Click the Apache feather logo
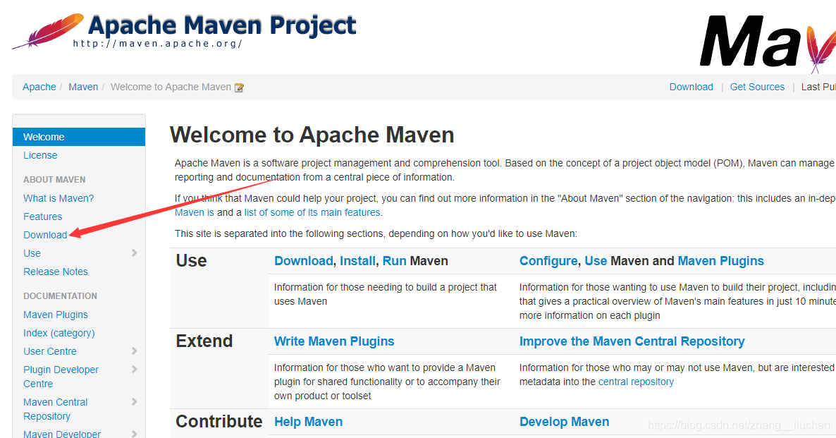The height and width of the screenshot is (438, 836). pyautogui.click(x=48, y=32)
